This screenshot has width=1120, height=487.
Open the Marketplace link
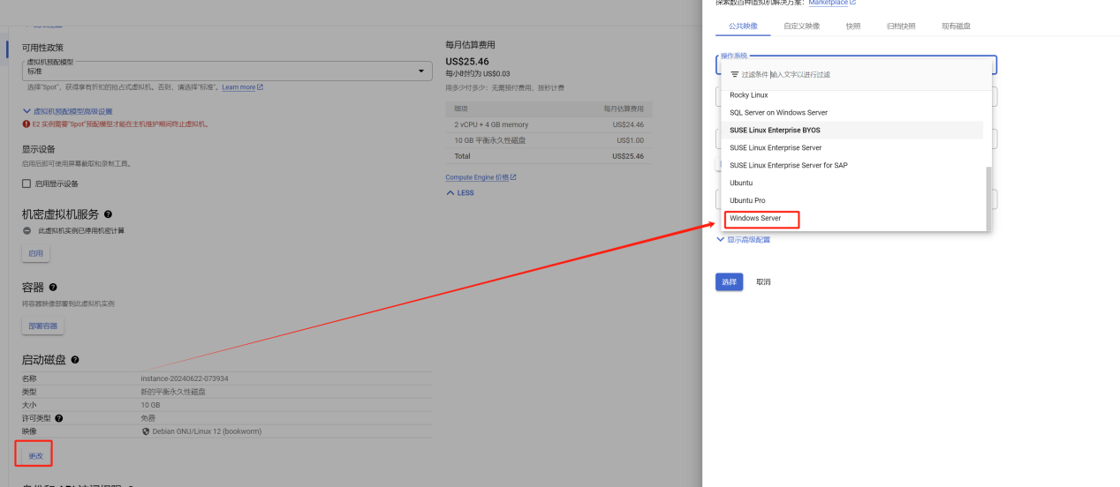[828, 3]
